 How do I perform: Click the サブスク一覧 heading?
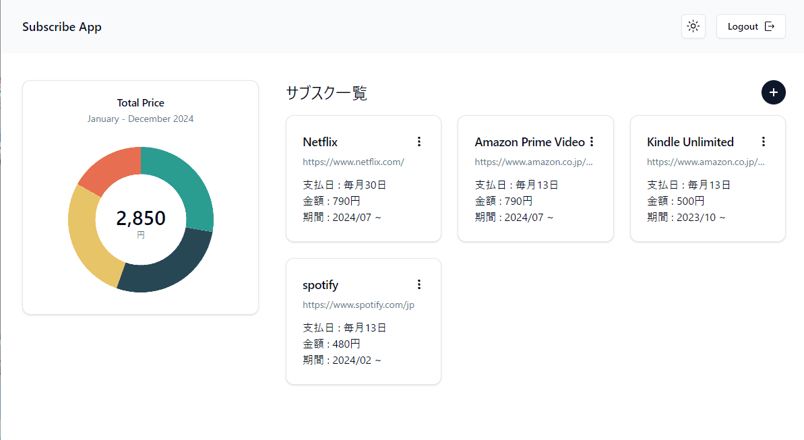327,93
